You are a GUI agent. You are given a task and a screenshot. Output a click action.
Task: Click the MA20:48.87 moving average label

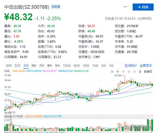(50, 71)
